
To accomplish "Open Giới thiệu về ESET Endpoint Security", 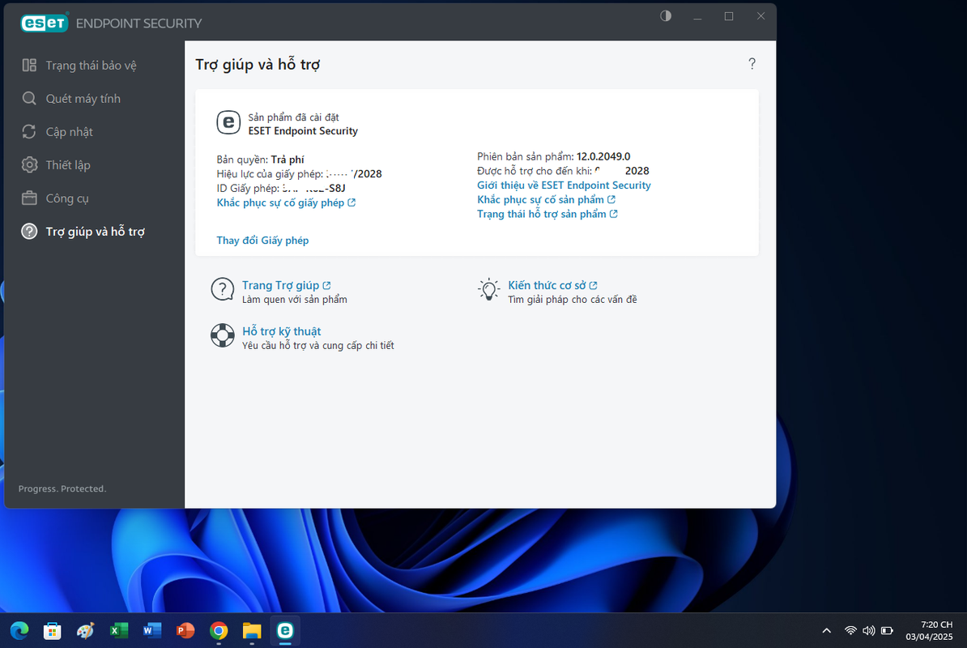I will click(x=564, y=185).
